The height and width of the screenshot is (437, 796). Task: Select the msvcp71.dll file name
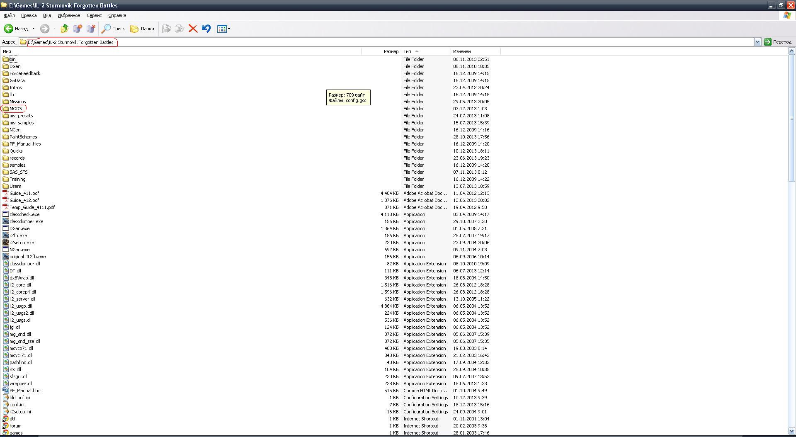[21, 348]
